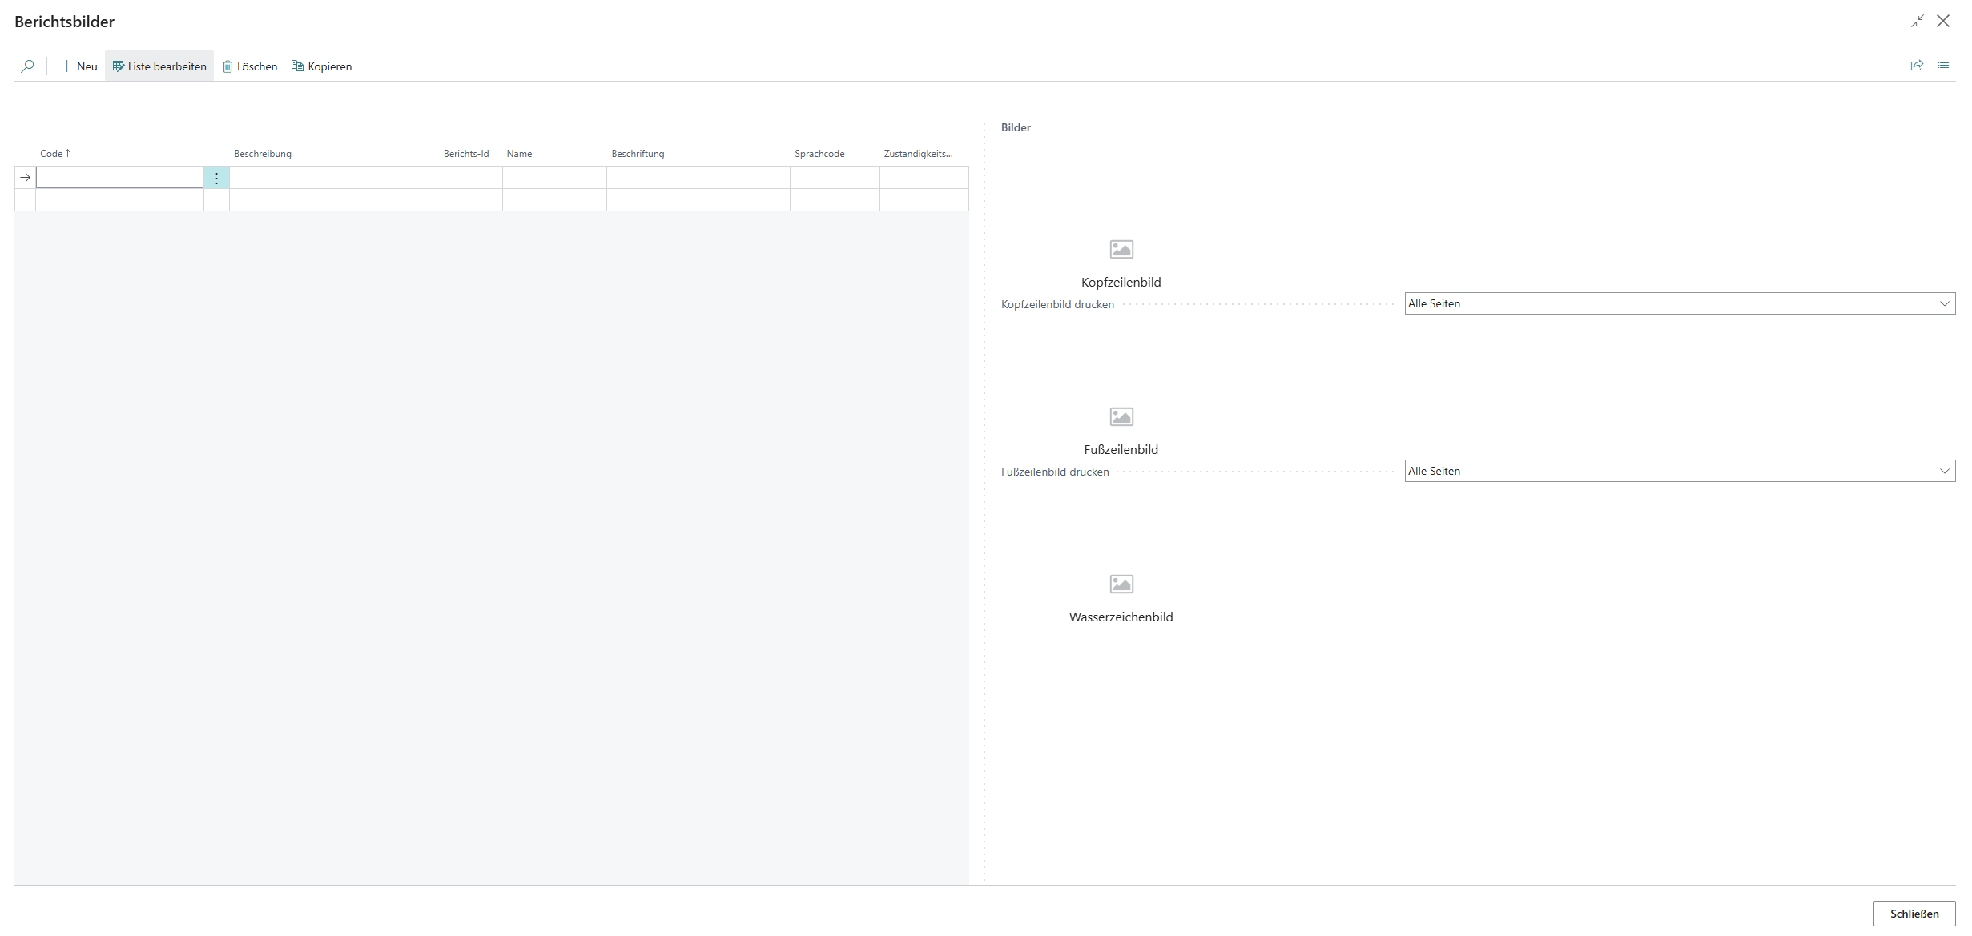Click the Sprachcode column header
The width and height of the screenshot is (1972, 936).
[x=819, y=154]
